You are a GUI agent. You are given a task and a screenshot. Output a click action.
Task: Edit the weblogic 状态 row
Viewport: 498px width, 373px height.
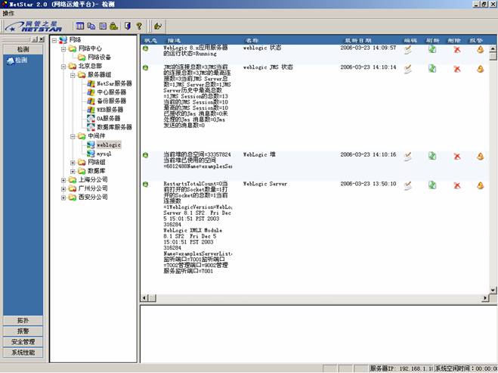click(x=408, y=50)
